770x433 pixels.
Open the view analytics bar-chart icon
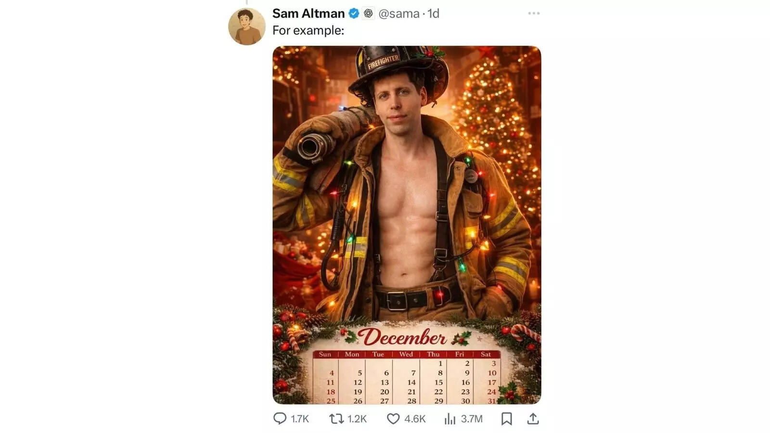449,419
